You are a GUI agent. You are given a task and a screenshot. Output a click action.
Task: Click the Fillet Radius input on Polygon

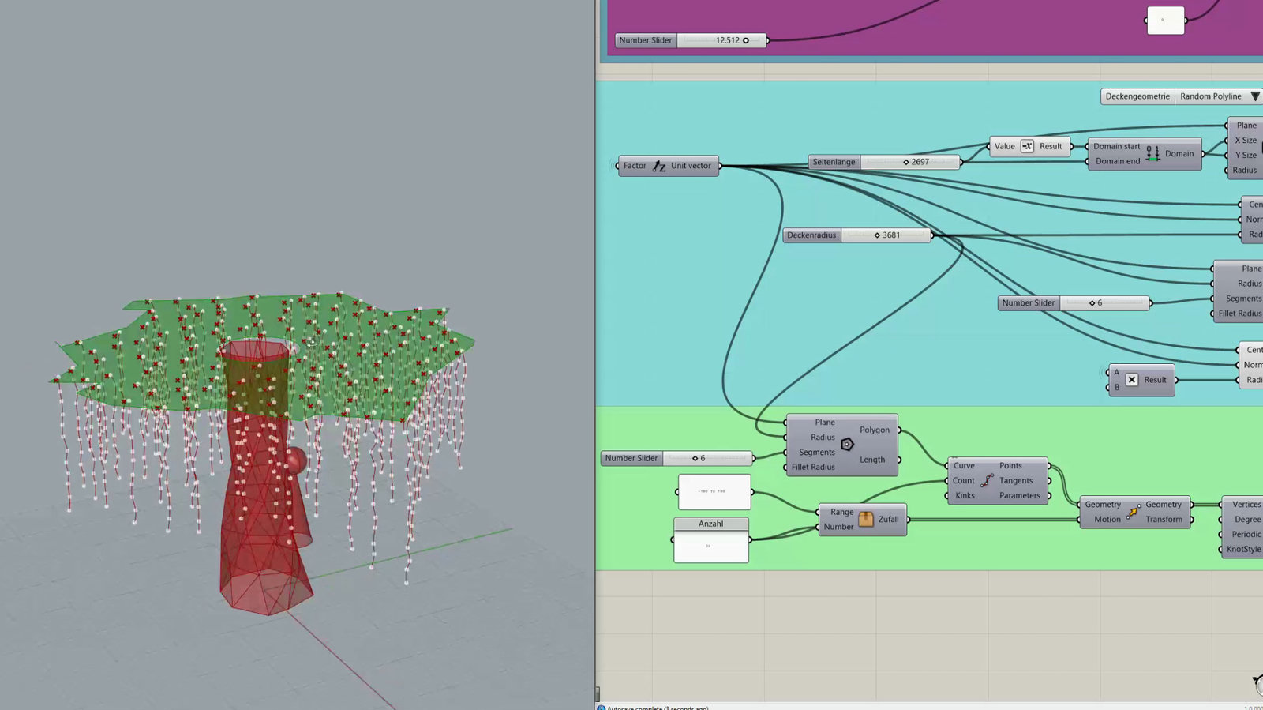coord(812,467)
